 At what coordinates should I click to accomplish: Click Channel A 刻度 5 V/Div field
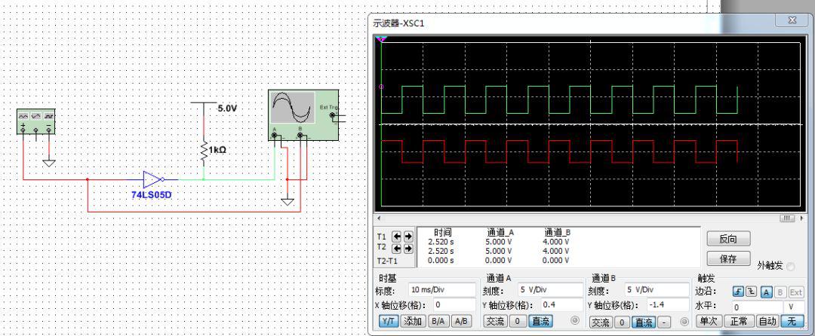[546, 290]
